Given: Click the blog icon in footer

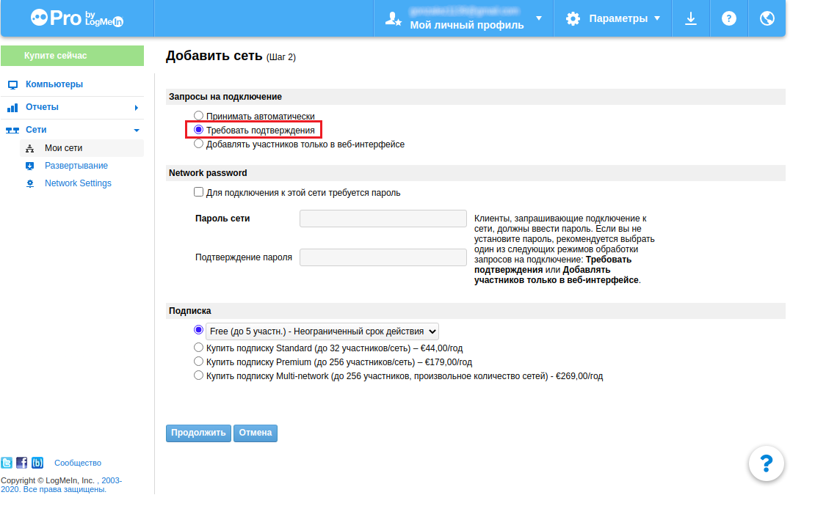Looking at the screenshot, I should click(x=37, y=463).
